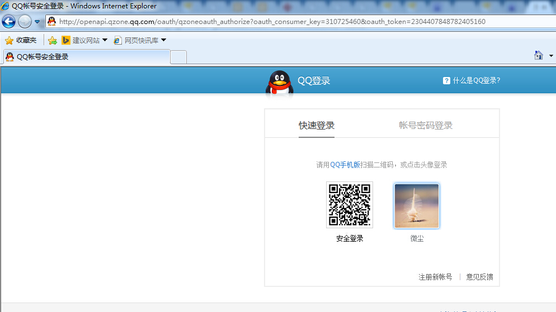Click the add to favorites bar icon
556x312 pixels.
pyautogui.click(x=53, y=40)
